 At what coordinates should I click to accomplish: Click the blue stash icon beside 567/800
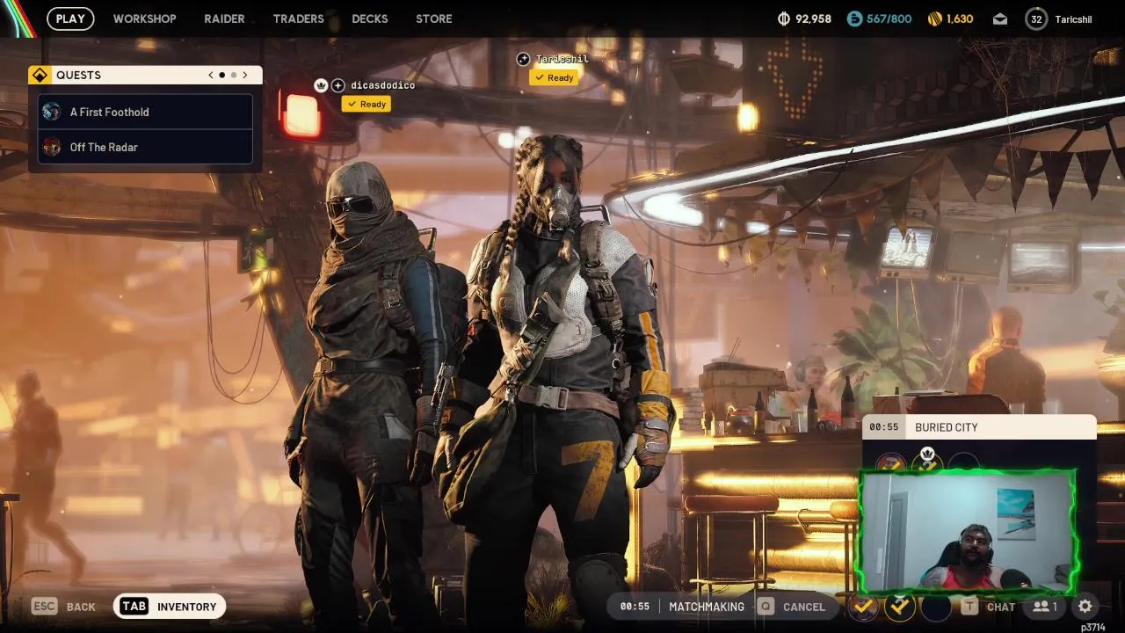(x=854, y=18)
